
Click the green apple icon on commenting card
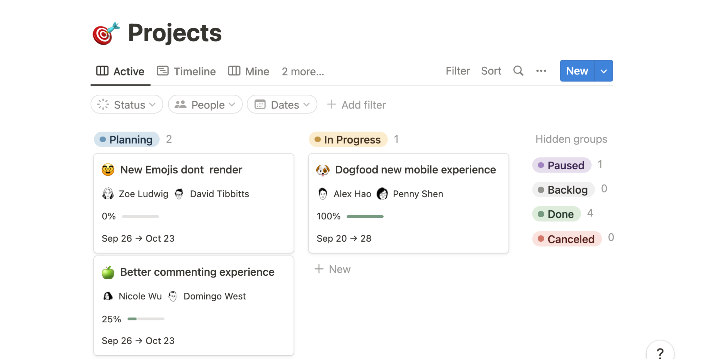(x=108, y=272)
